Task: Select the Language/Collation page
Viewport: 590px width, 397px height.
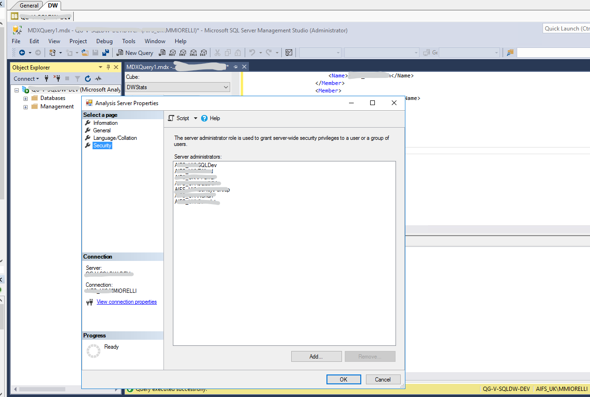Action: tap(115, 138)
